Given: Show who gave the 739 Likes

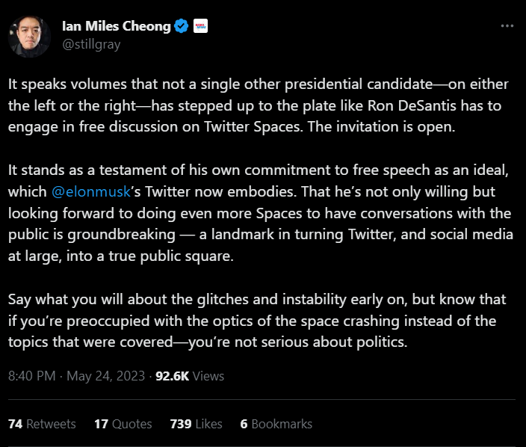Looking at the screenshot, I should (x=196, y=424).
